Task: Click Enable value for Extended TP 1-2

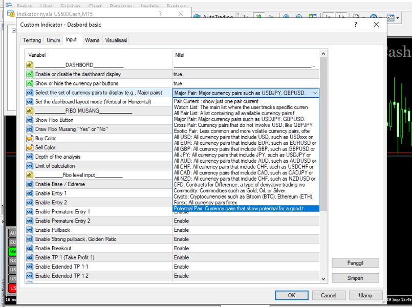Action: 246,276
